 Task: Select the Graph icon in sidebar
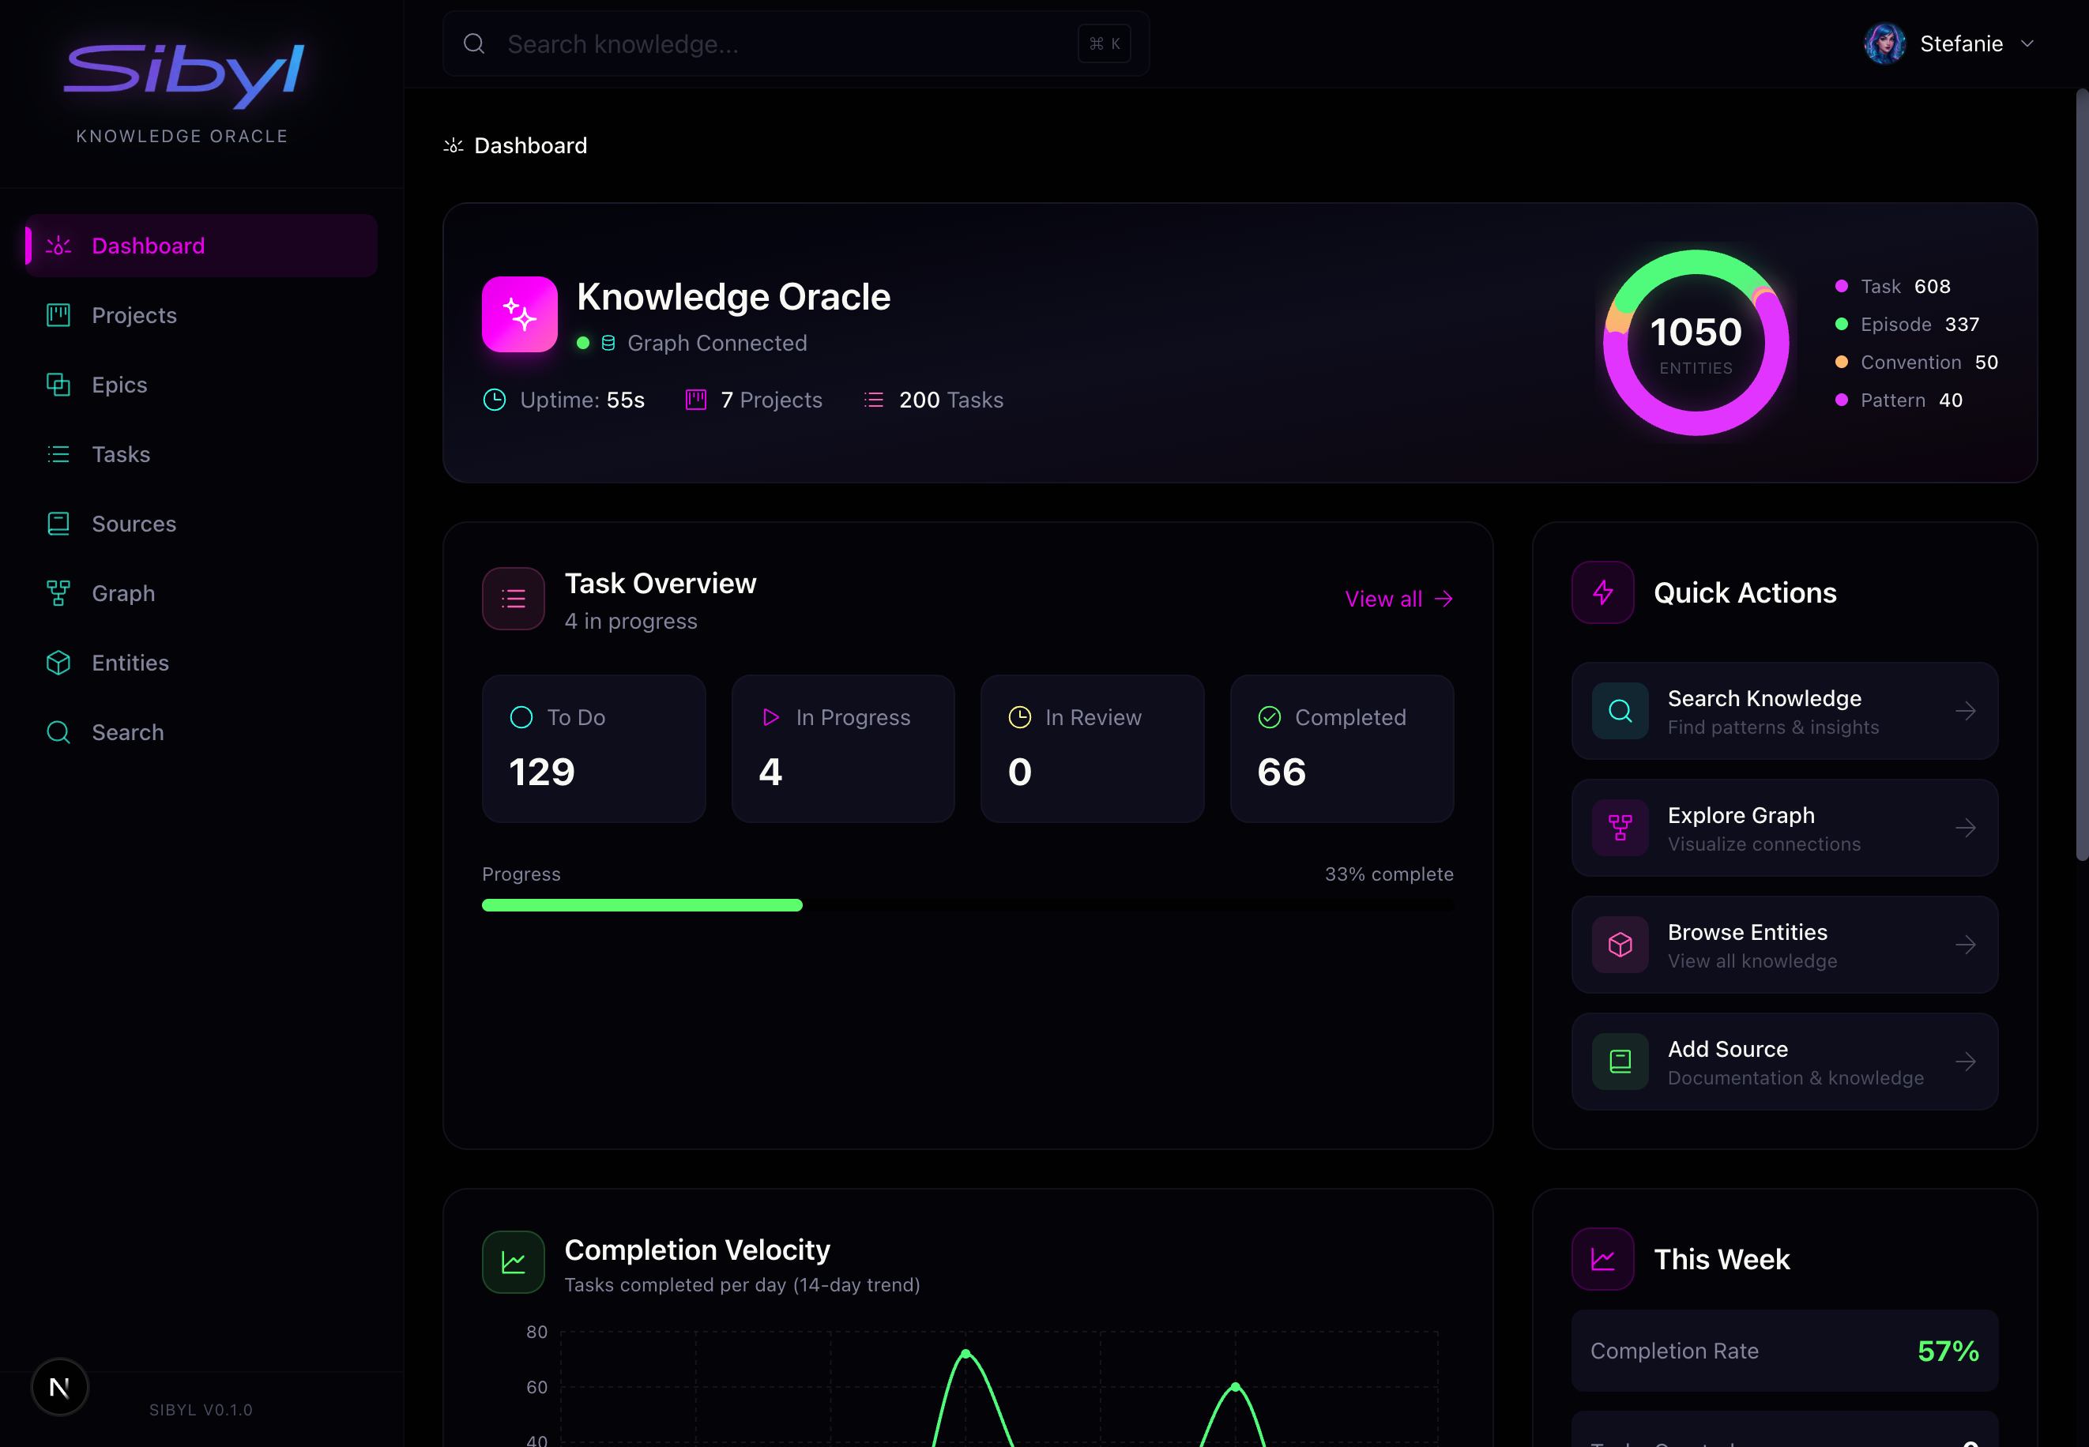pos(58,593)
